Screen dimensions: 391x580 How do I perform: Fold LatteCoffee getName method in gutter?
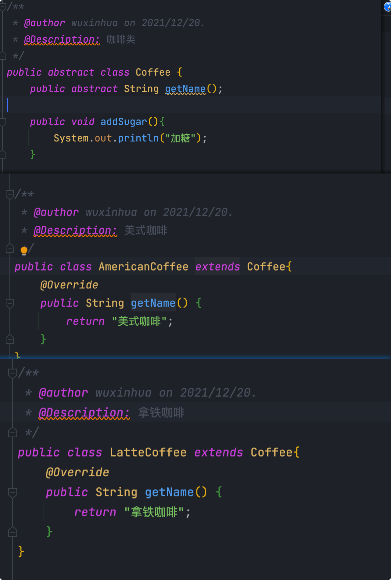coord(13,492)
